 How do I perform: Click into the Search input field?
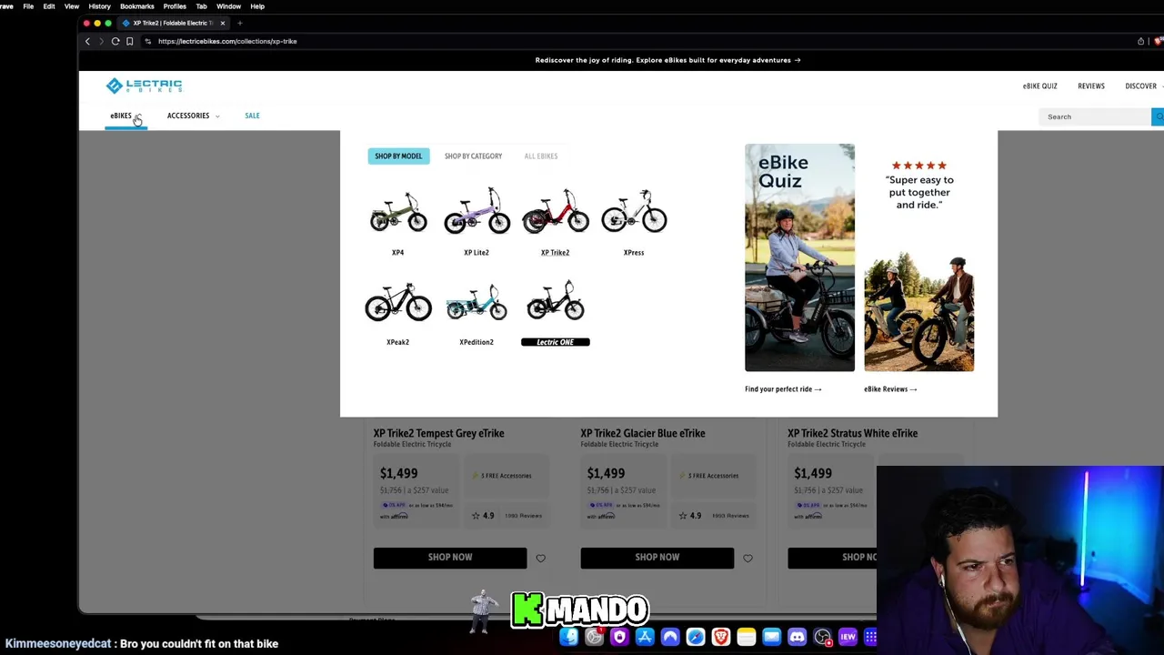[1095, 116]
